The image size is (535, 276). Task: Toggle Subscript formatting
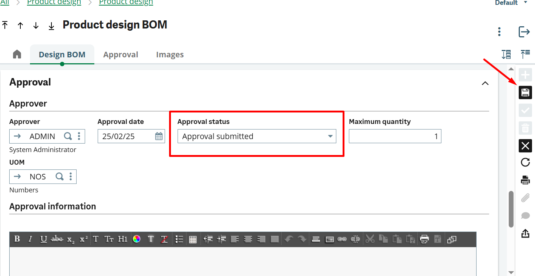point(71,239)
